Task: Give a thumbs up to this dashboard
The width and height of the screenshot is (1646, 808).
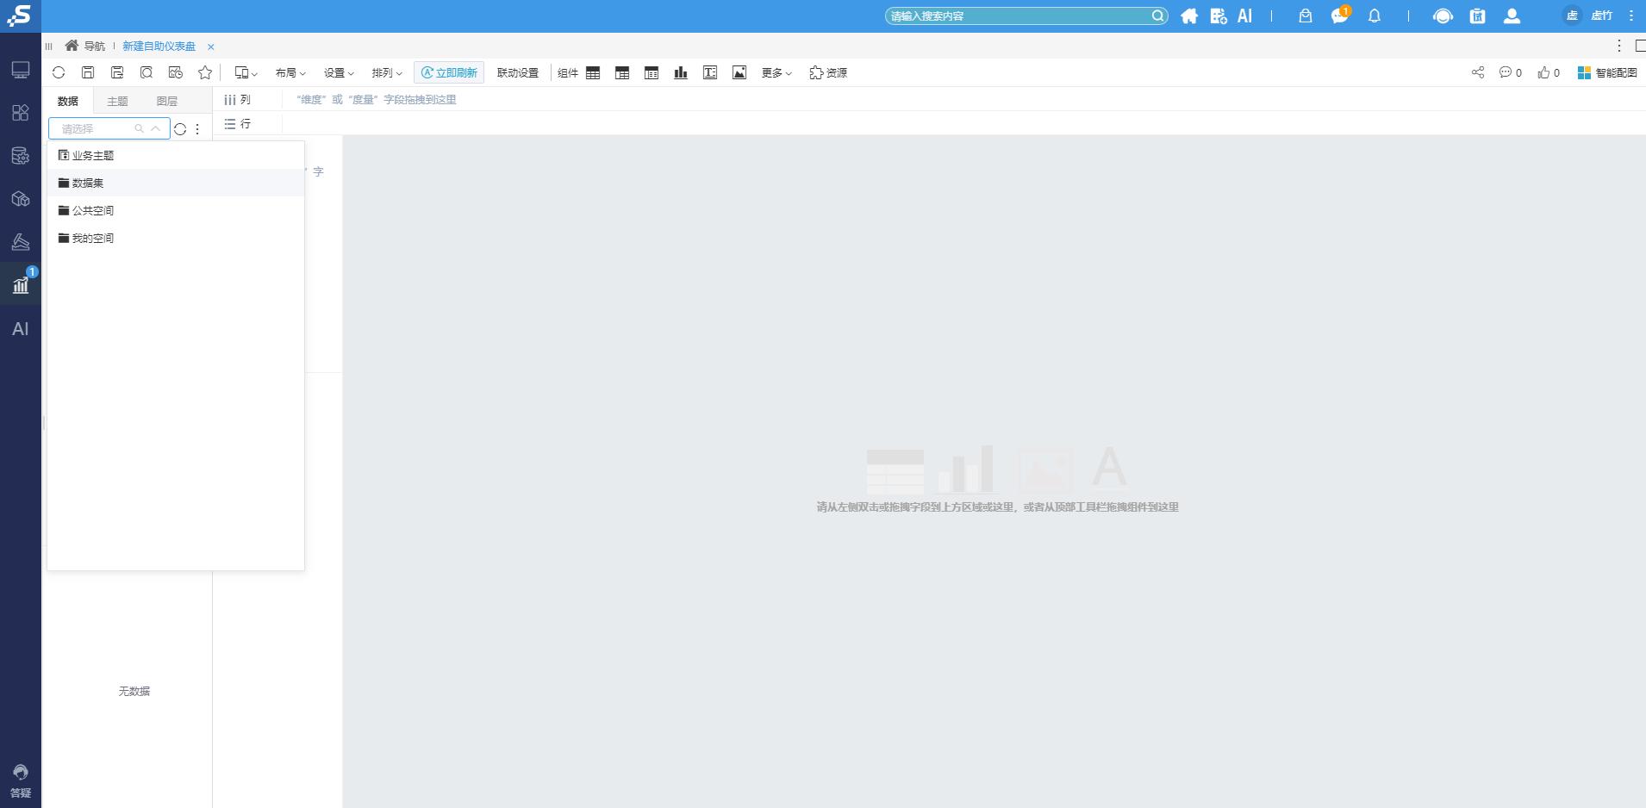Action: pos(1543,73)
